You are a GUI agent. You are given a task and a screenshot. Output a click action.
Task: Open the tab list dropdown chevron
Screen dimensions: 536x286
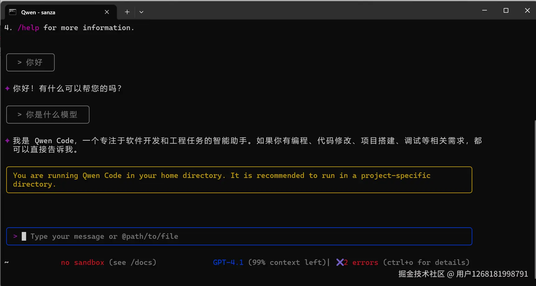(141, 12)
